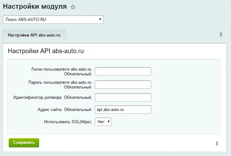Click the Идентификатор договора label text
This screenshot has width=231, height=156.
click(53, 98)
